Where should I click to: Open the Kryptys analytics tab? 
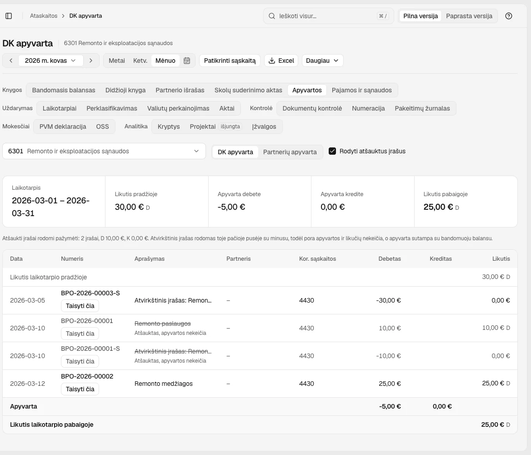169,127
